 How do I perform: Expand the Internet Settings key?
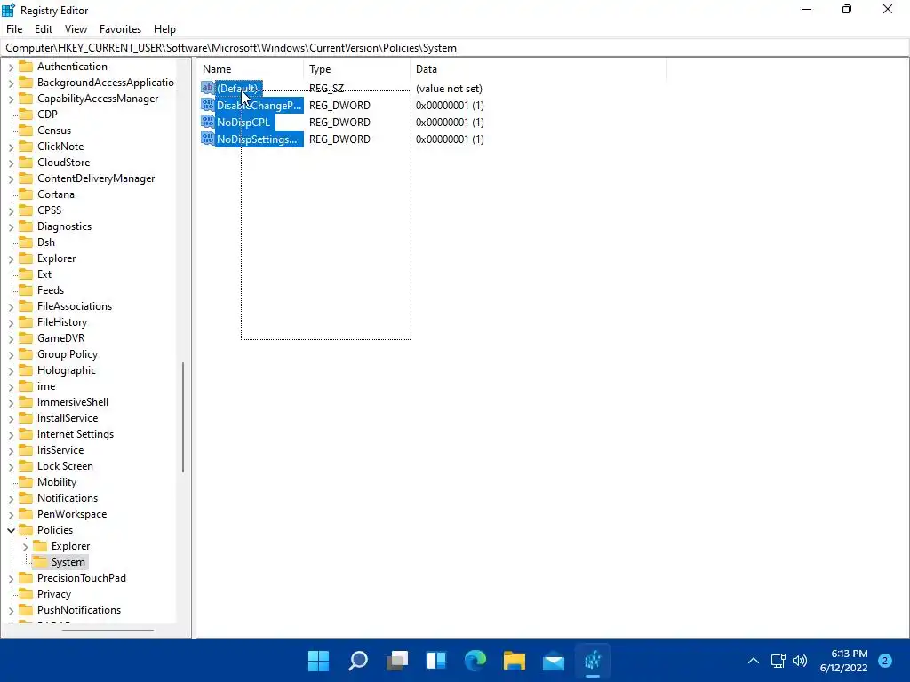coord(11,434)
